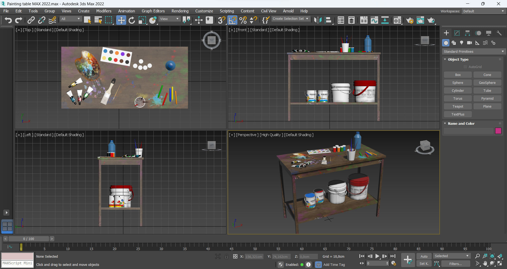This screenshot has height=269, width=507.
Task: Click frame 50 on the timeline ruler
Action: pyautogui.click(x=255, y=247)
